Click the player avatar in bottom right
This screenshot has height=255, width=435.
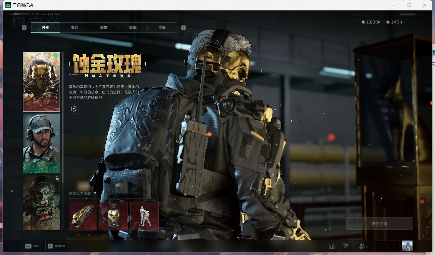pos(407,246)
